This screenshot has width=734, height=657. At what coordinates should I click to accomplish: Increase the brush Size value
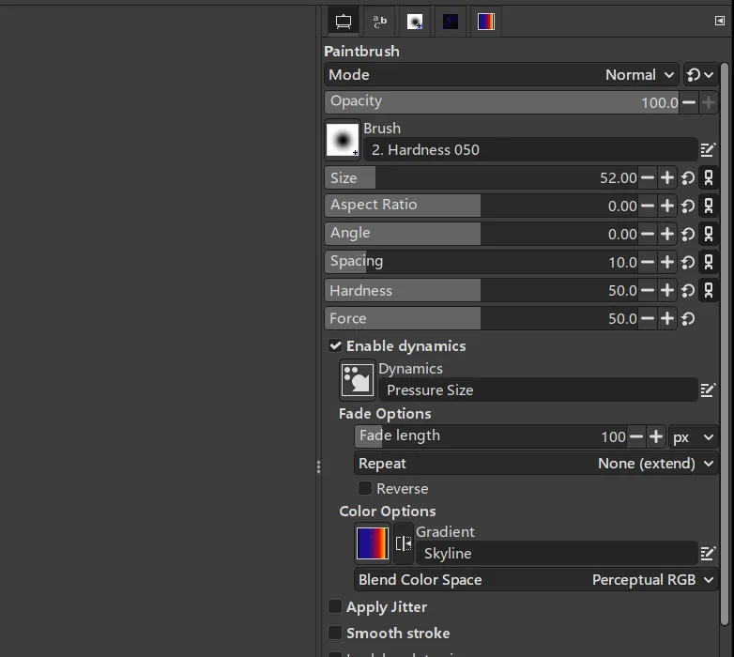[667, 177]
